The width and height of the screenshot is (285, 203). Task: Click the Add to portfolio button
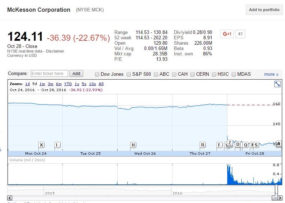pos(264,10)
